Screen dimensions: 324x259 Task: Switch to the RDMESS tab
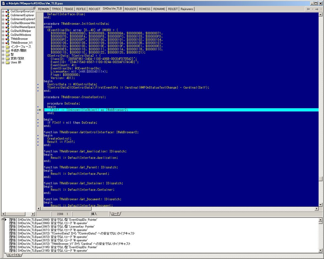tap(145, 9)
